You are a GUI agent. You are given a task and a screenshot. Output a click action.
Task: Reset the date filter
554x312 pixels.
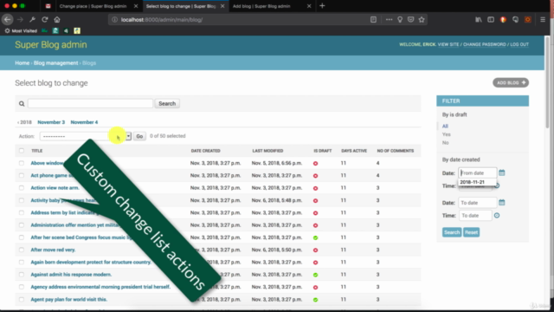pos(471,232)
